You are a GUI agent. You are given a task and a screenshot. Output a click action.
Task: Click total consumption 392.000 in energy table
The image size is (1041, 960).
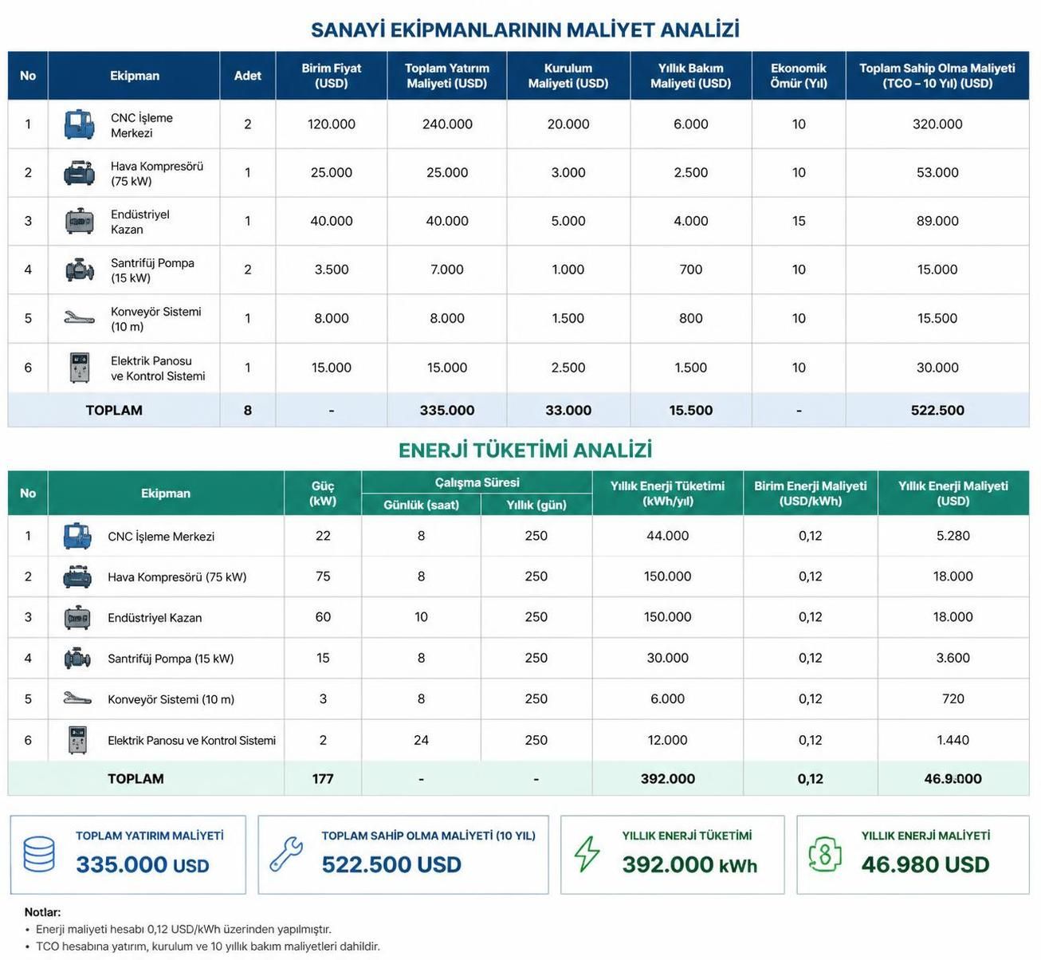tap(667, 779)
